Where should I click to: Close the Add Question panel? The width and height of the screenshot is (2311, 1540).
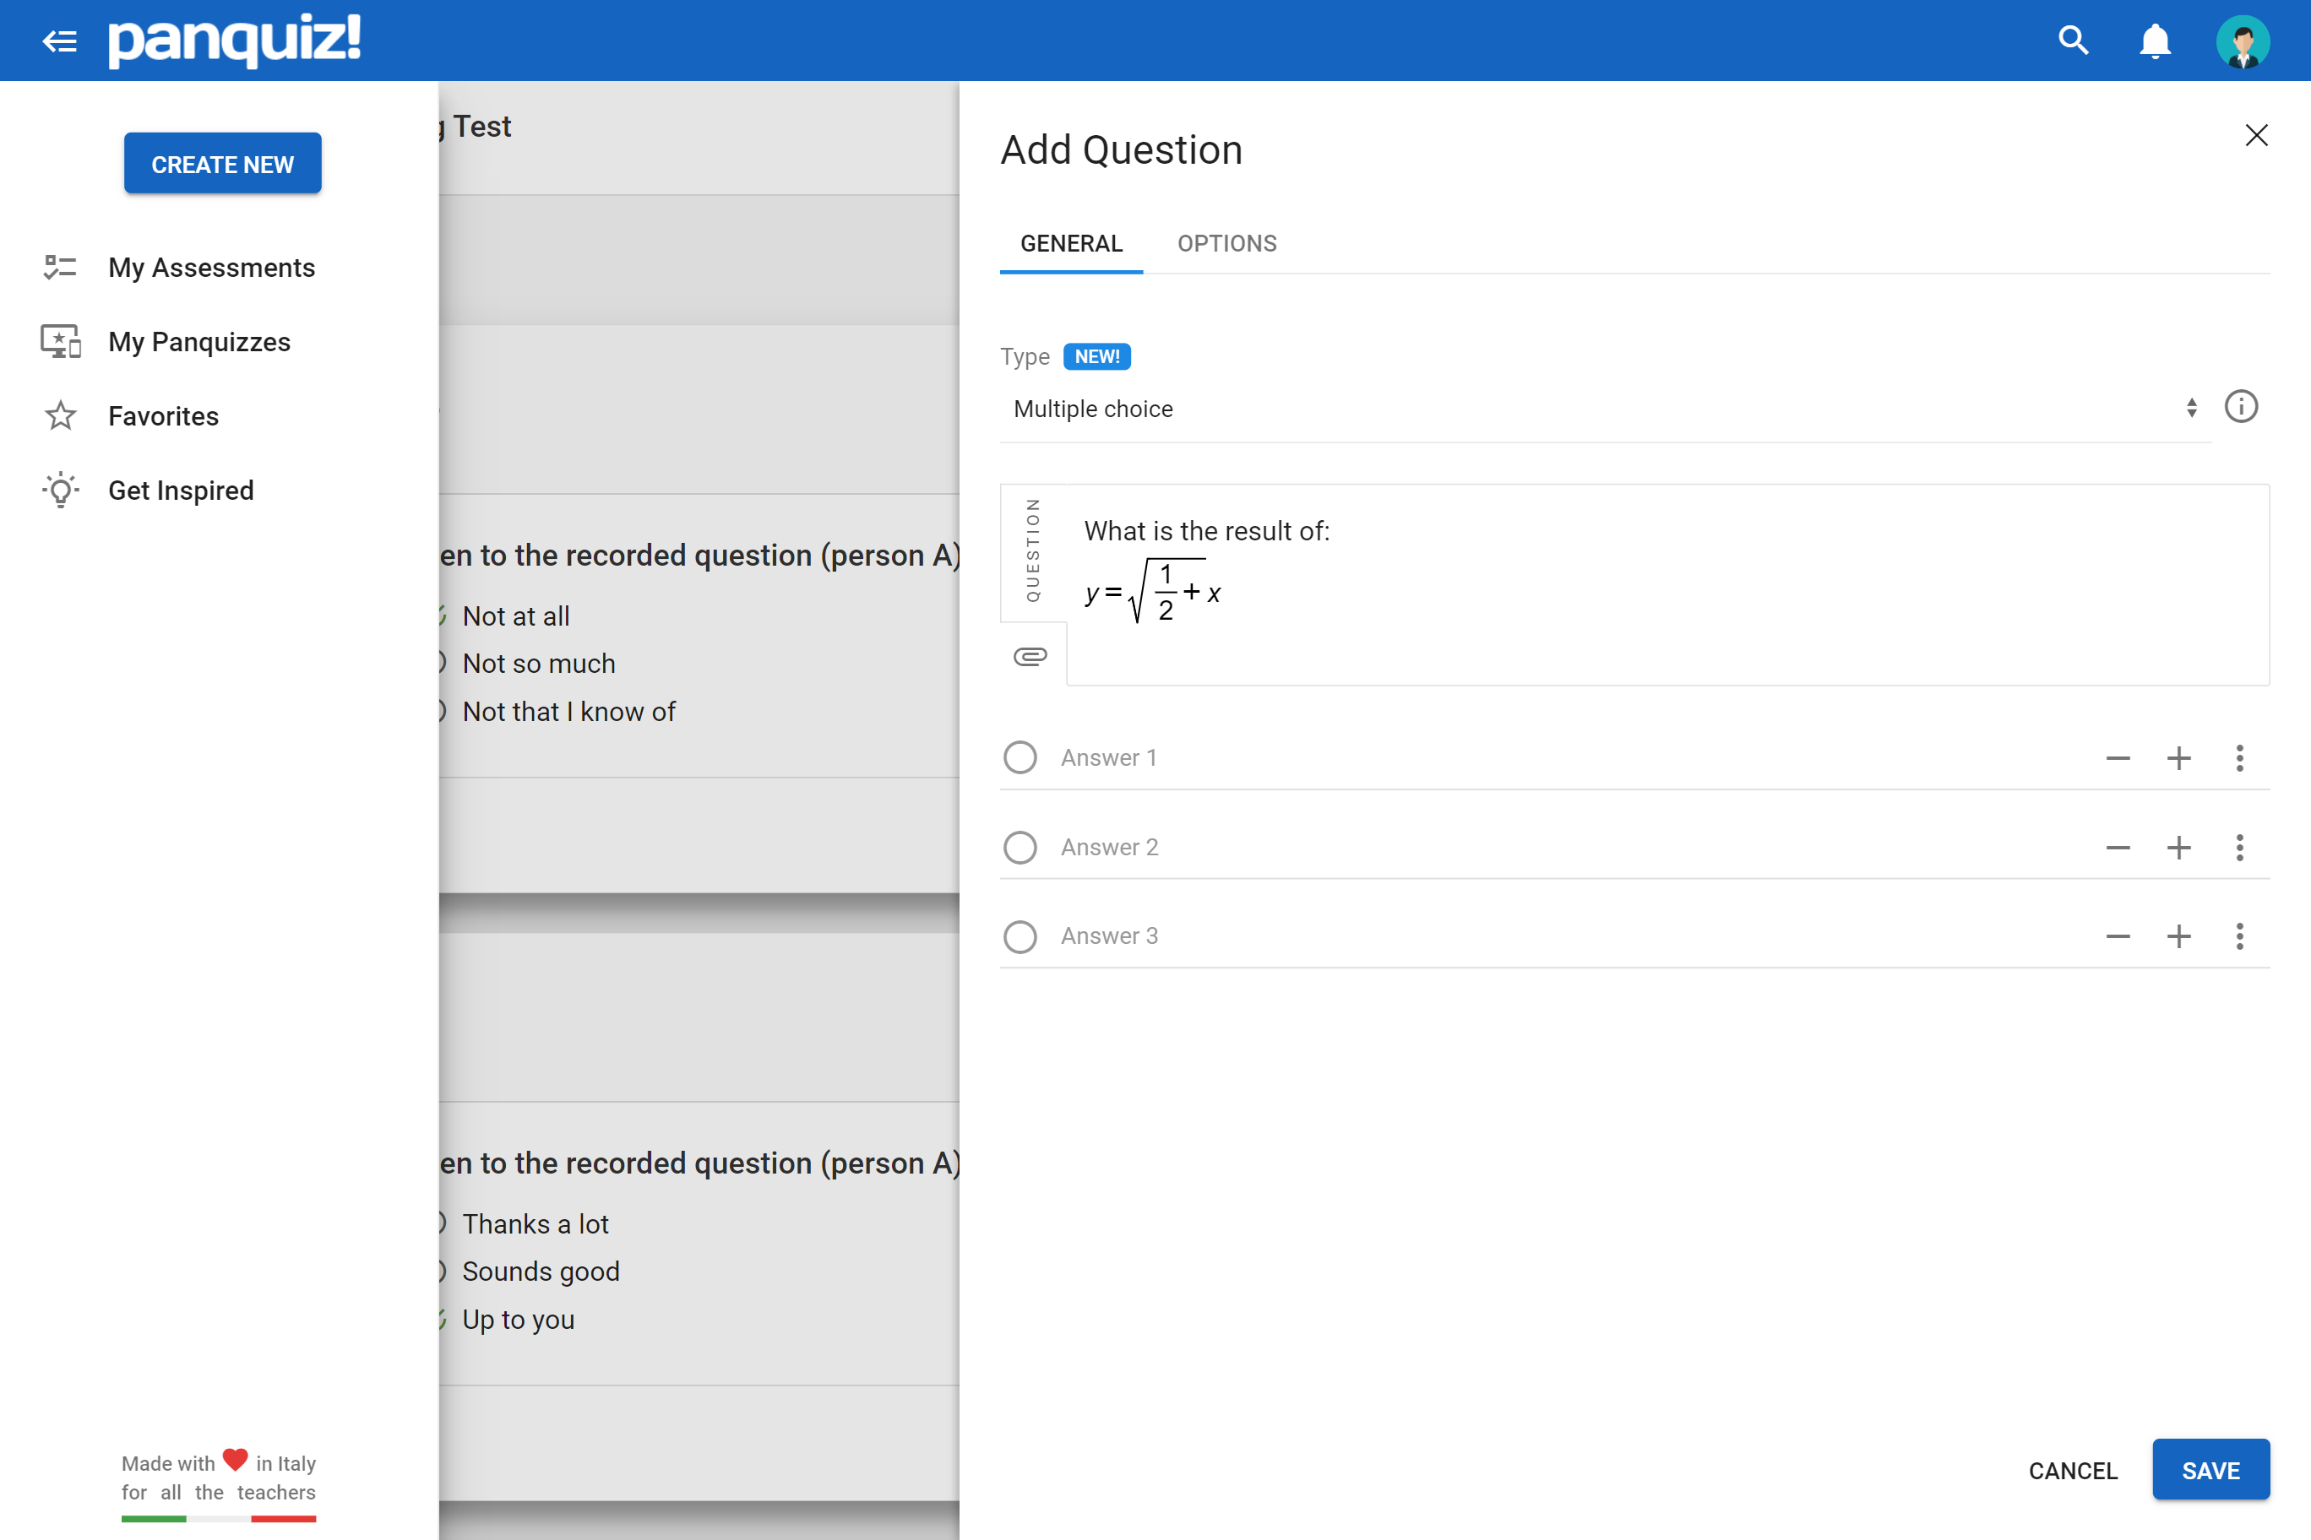pyautogui.click(x=2256, y=136)
